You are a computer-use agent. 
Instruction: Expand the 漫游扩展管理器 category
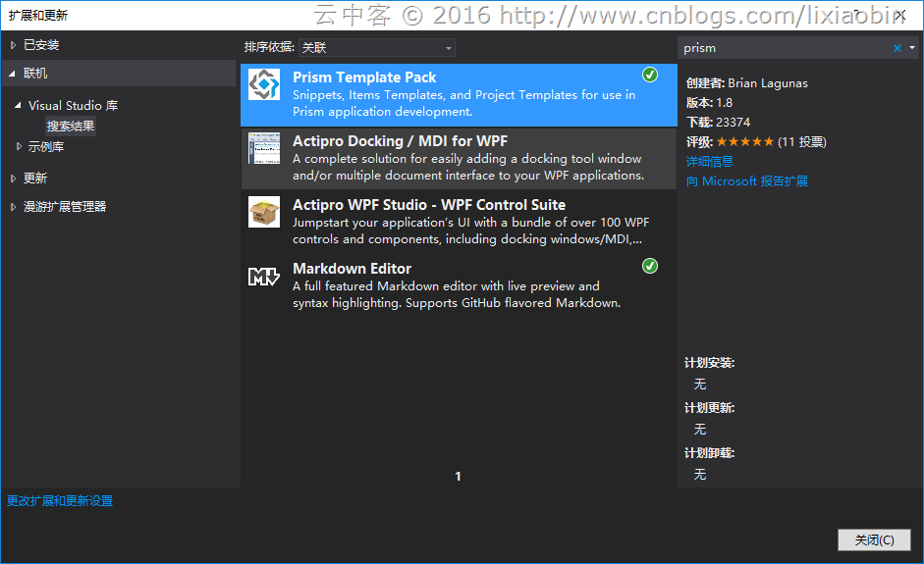(x=13, y=207)
